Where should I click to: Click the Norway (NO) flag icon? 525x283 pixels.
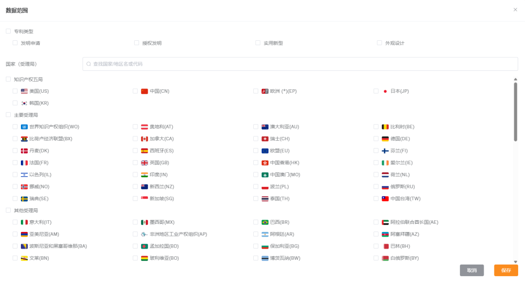tap(24, 187)
